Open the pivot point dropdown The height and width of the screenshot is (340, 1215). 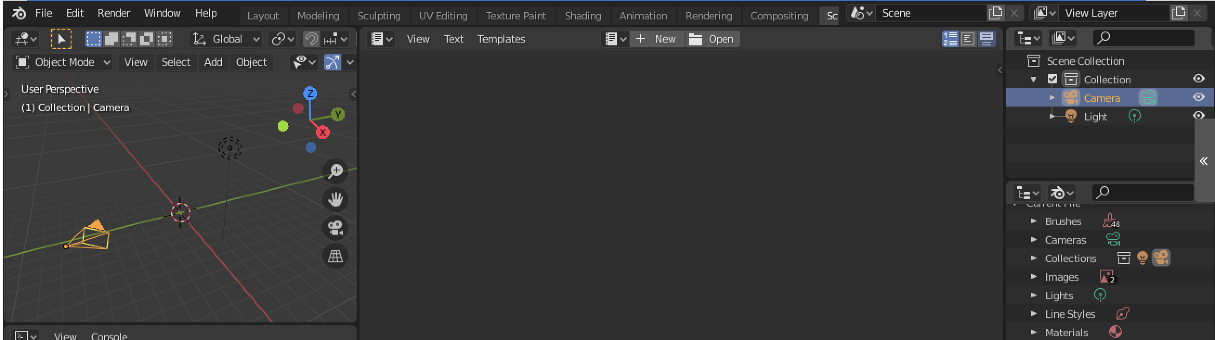pyautogui.click(x=282, y=39)
